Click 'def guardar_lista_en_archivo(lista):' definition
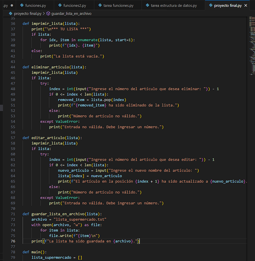Screen dimensions: 255x261 62,214
